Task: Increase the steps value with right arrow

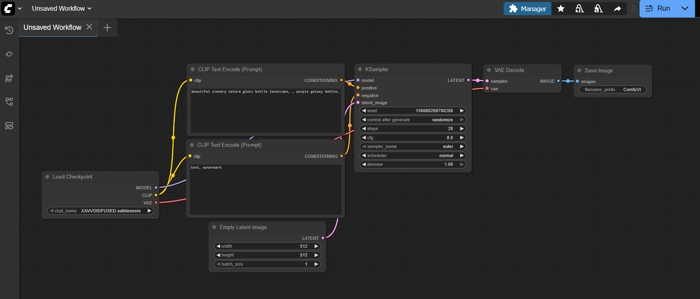Action: 462,129
